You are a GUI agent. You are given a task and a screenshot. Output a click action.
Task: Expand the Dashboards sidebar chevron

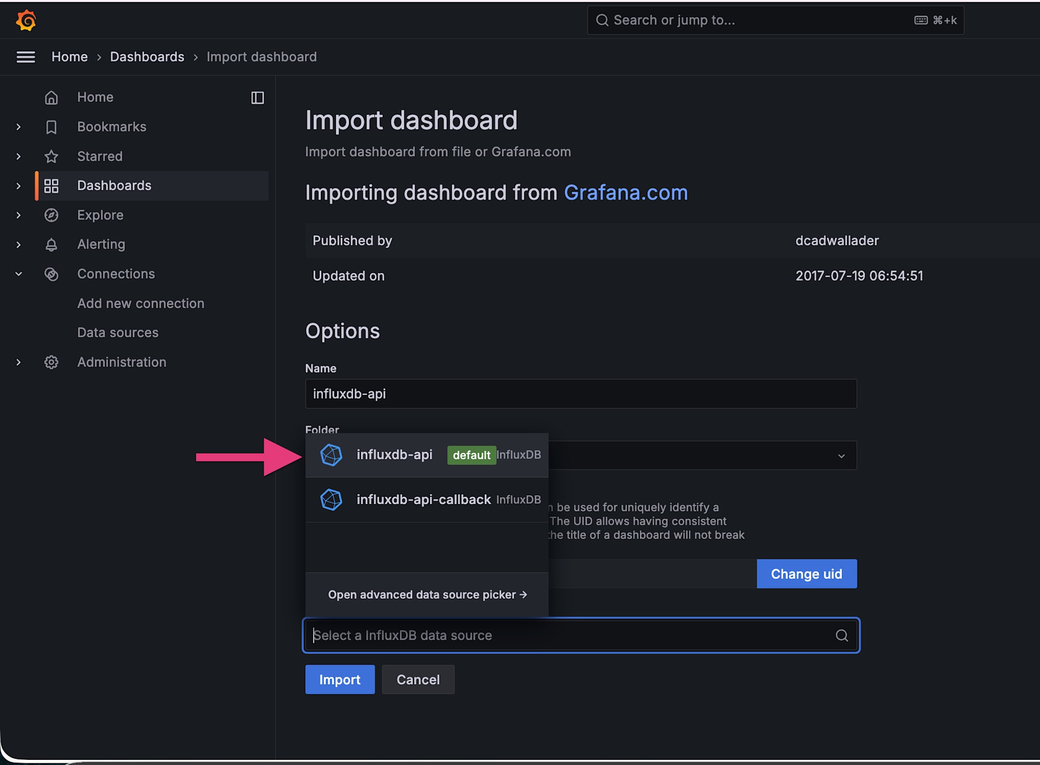[x=19, y=186]
